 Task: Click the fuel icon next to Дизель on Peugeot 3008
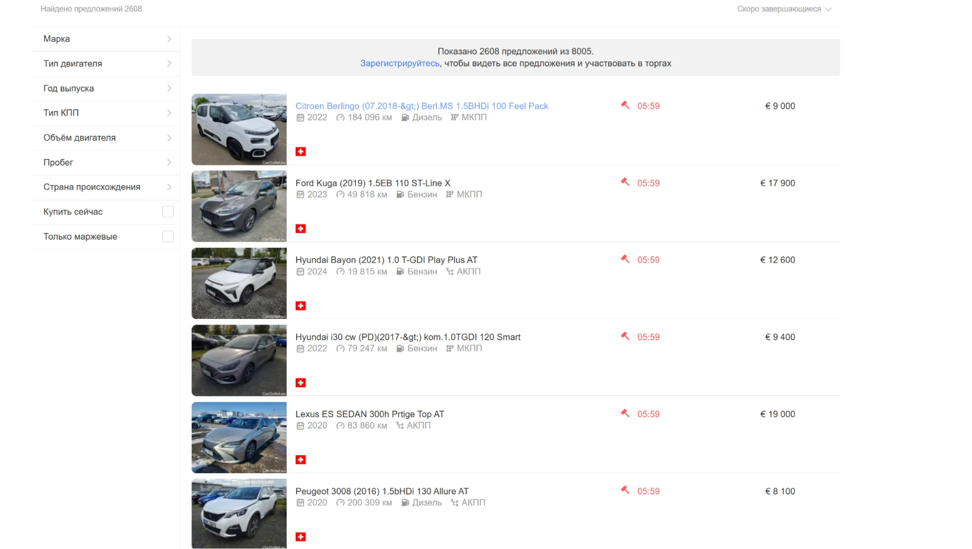coord(405,502)
